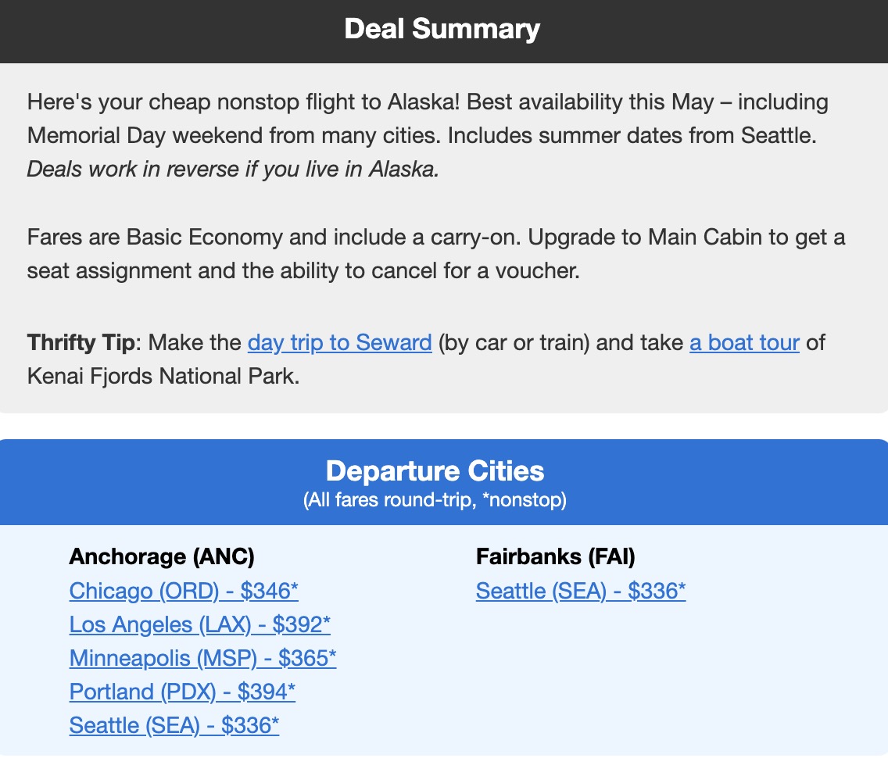Open the Minneapolis (MSP) $365 fare link

[x=202, y=658]
